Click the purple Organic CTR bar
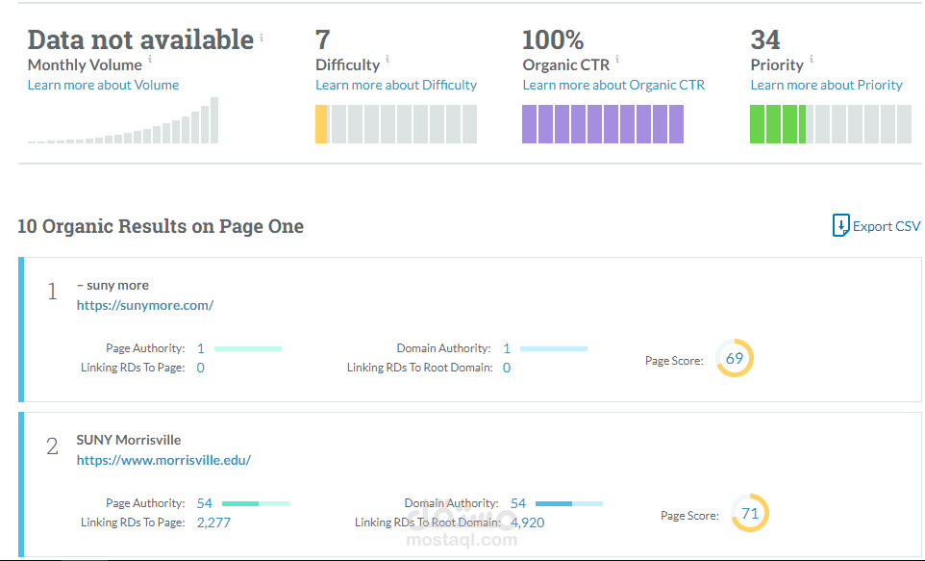 pos(603,124)
